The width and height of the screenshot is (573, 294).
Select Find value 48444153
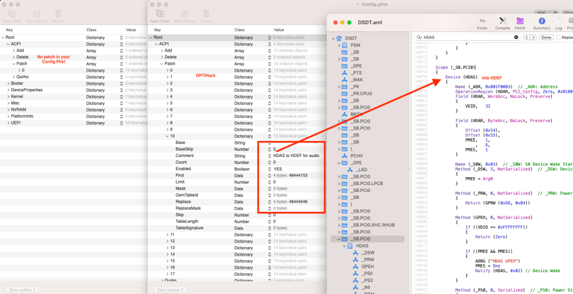tap(298, 175)
